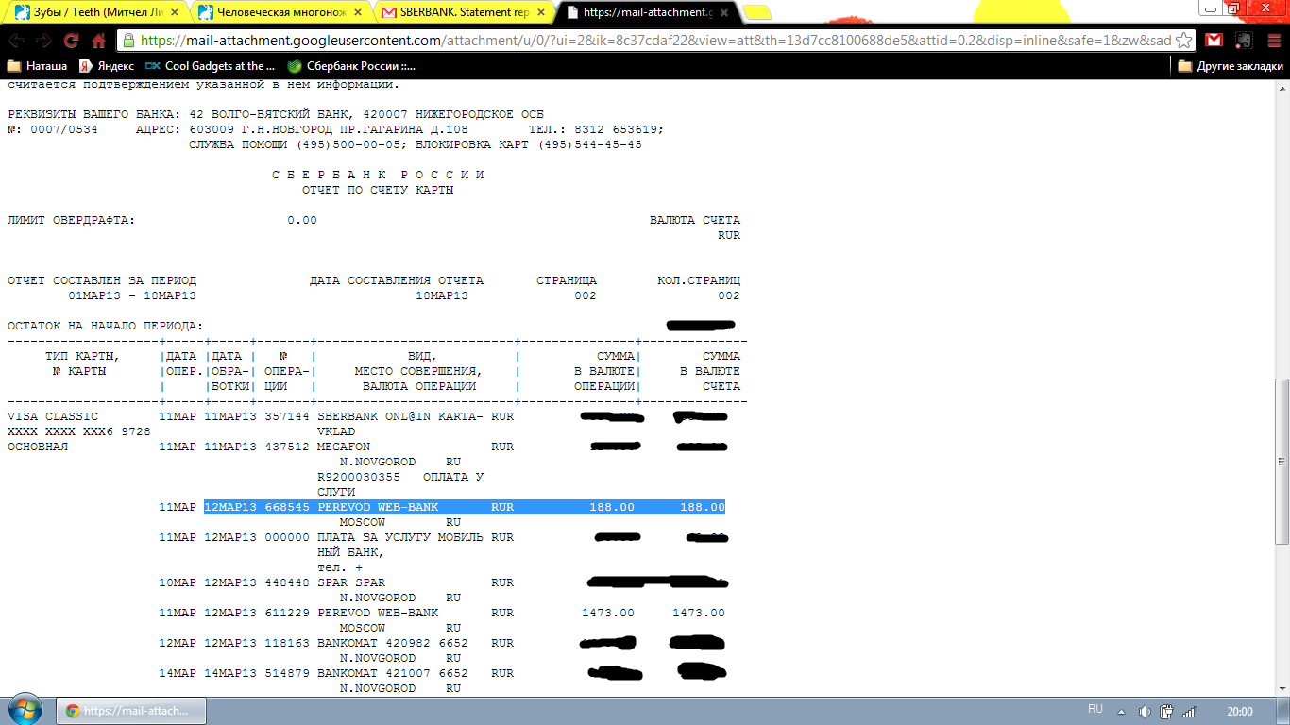The image size is (1290, 725).
Task: Click the browser forward arrow
Action: pos(43,41)
